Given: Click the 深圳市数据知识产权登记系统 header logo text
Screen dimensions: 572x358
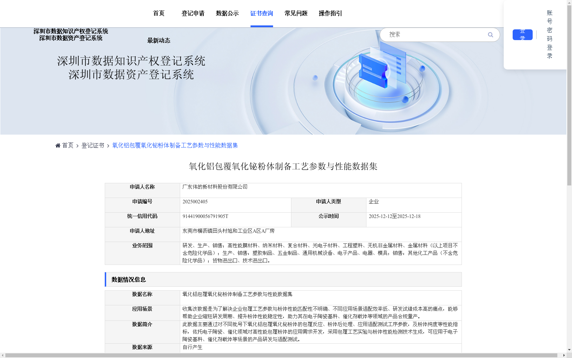Looking at the screenshot, I should click(71, 31).
